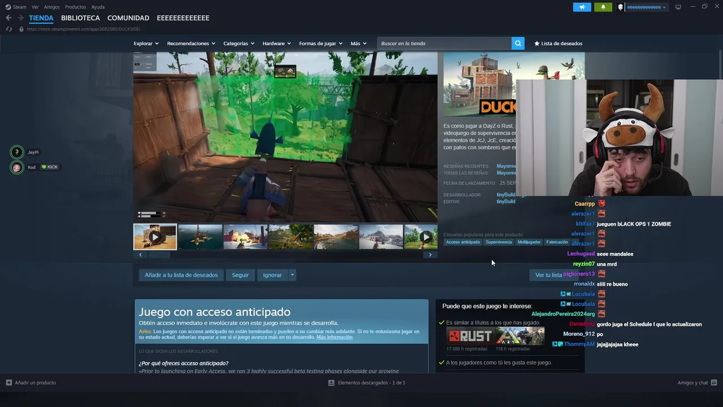Expand the Más dropdown

click(x=359, y=44)
